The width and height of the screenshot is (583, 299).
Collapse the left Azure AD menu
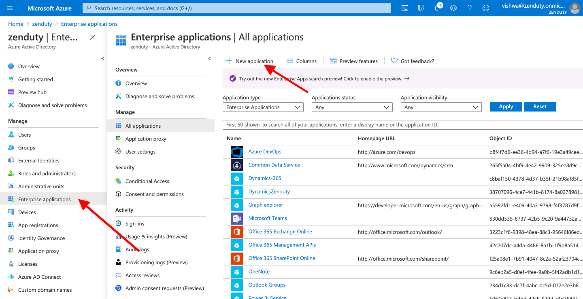102,59
